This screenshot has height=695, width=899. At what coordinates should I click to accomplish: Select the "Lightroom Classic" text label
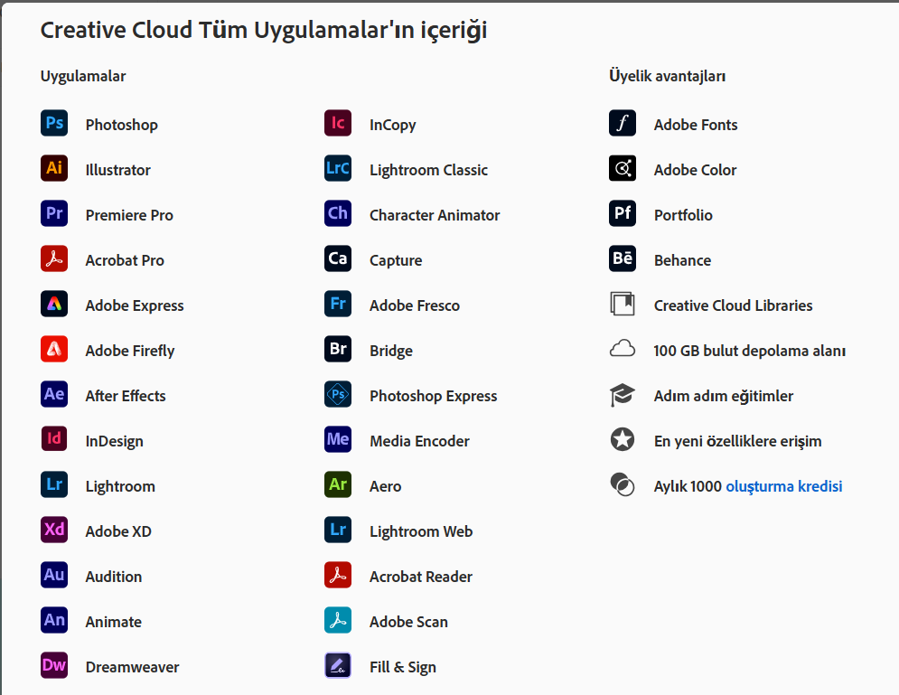point(429,170)
